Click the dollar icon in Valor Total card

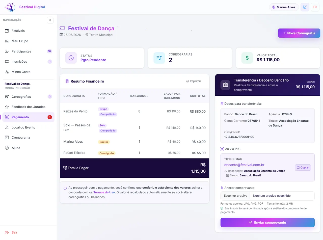click(247, 58)
